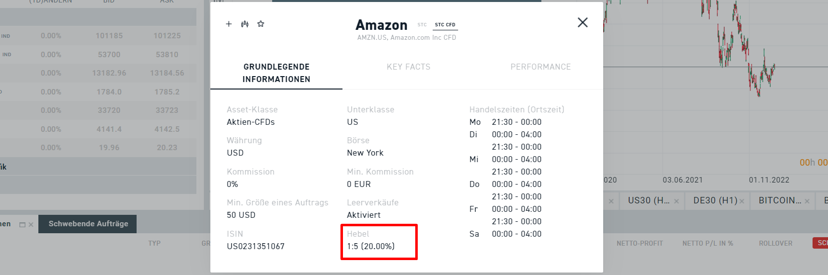Select the STC CFD instrument type toggle
This screenshot has height=275, width=828.
tap(445, 25)
